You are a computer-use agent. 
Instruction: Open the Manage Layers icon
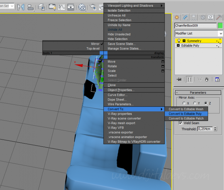click(41, 7)
